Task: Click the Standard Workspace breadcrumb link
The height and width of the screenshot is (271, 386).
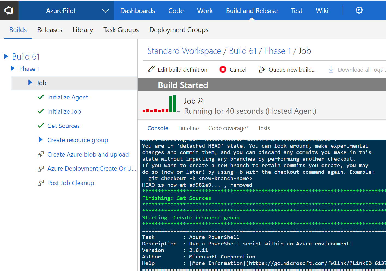Action: point(184,51)
